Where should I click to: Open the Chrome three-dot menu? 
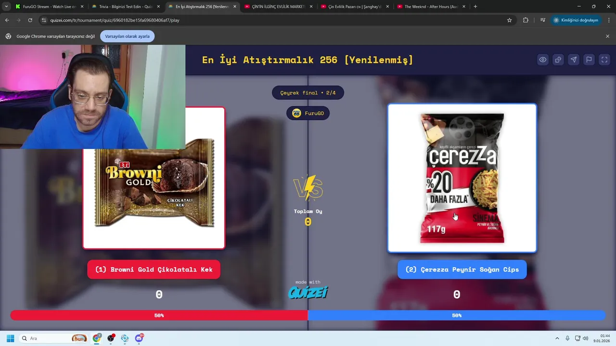click(x=609, y=20)
